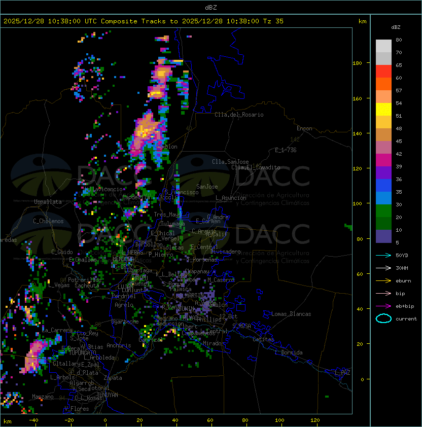Click the 'Tres_Mayo' place label
The width and height of the screenshot is (422, 427).
tap(167, 215)
